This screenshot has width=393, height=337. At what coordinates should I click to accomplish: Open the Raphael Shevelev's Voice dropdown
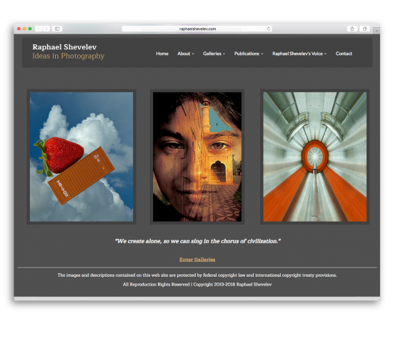pyautogui.click(x=299, y=54)
